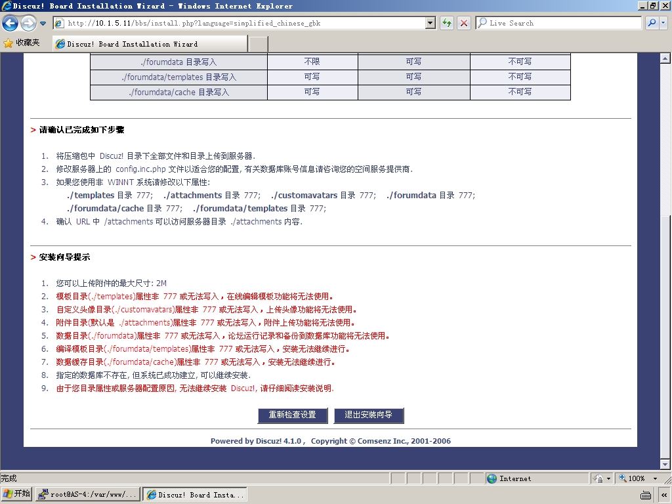Click '完成' status bar text
This screenshot has height=504, width=672.
[9, 478]
